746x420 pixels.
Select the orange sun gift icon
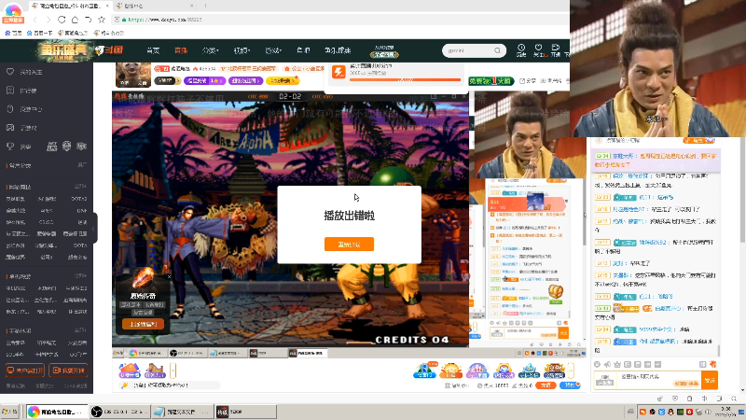pos(450,371)
